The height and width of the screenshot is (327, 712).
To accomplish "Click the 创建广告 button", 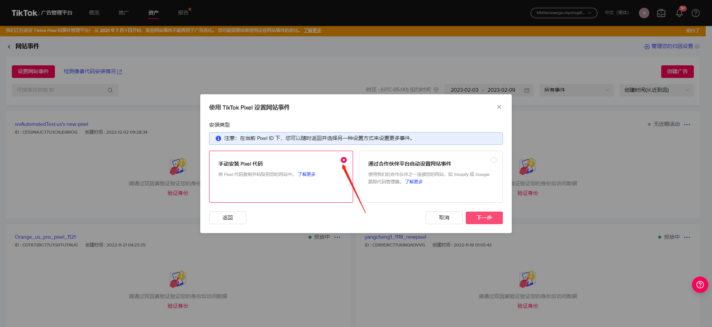I will coord(678,72).
